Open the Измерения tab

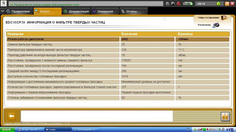tap(102, 11)
